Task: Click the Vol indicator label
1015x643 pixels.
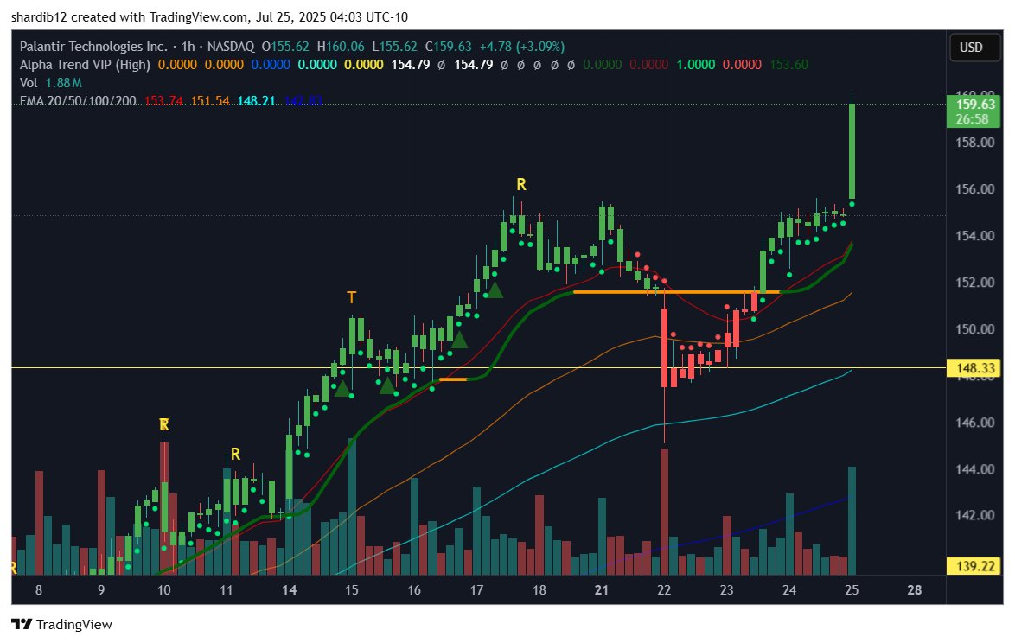Action: pyautogui.click(x=29, y=83)
